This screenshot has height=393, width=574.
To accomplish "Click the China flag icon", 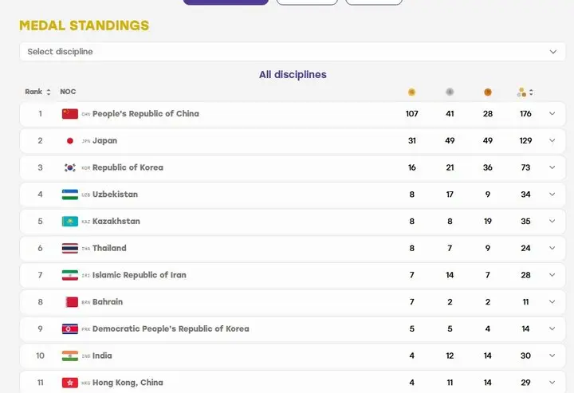I will pos(70,114).
